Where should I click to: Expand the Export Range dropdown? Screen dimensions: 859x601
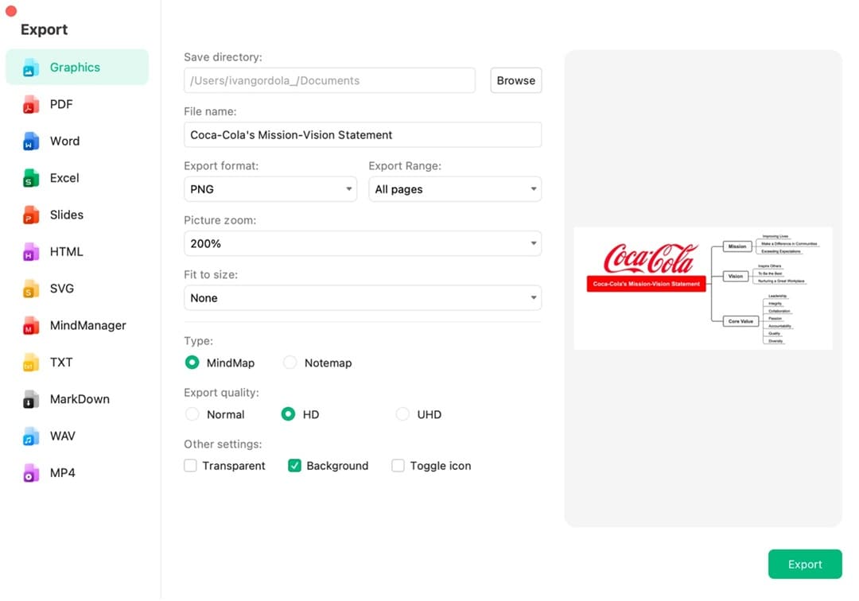point(454,189)
